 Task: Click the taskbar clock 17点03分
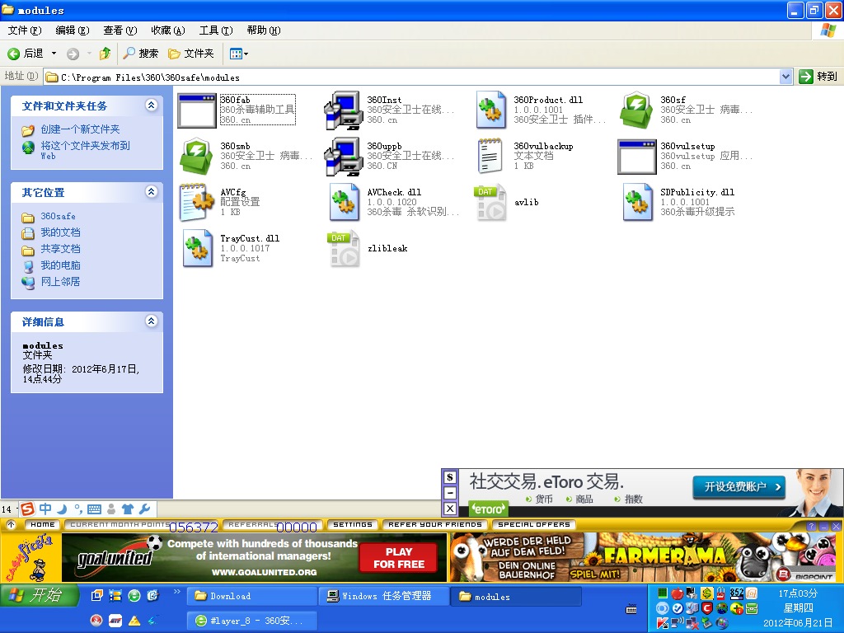pos(798,593)
